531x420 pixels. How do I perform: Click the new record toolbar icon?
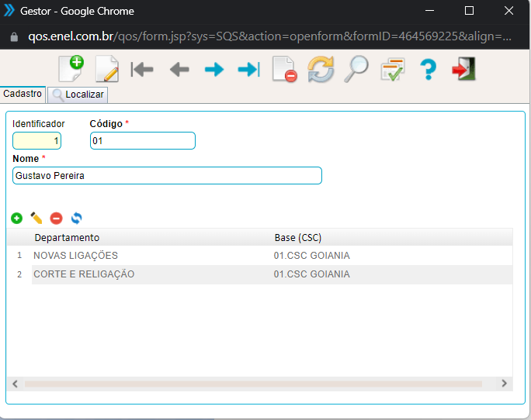(71, 69)
